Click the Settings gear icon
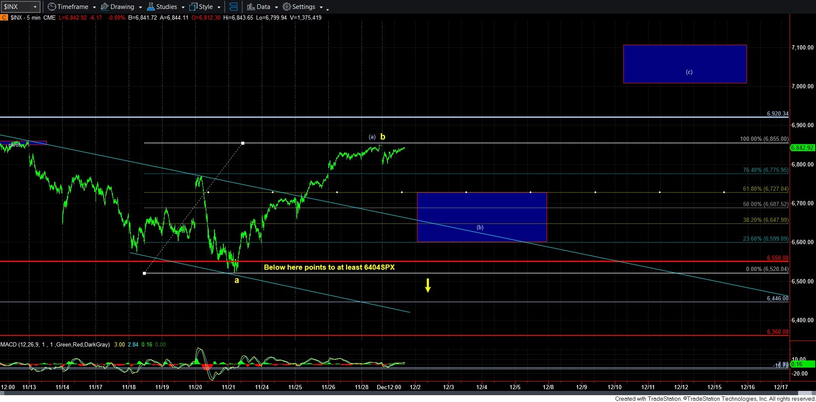The image size is (816, 402). [287, 7]
